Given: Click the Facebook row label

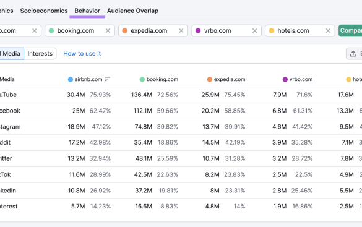Looking at the screenshot, I should click(10, 111).
